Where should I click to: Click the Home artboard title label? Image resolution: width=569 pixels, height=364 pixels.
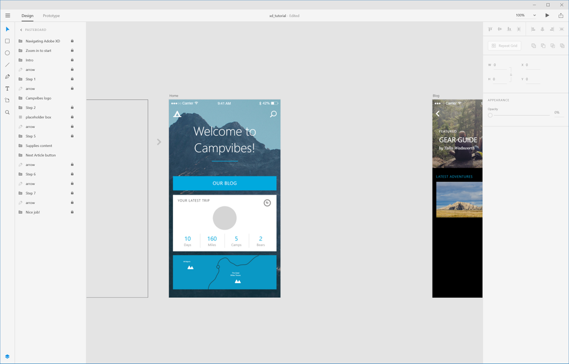174,95
